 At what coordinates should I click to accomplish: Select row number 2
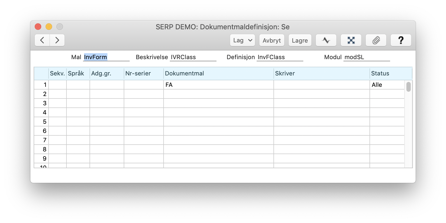click(x=42, y=94)
